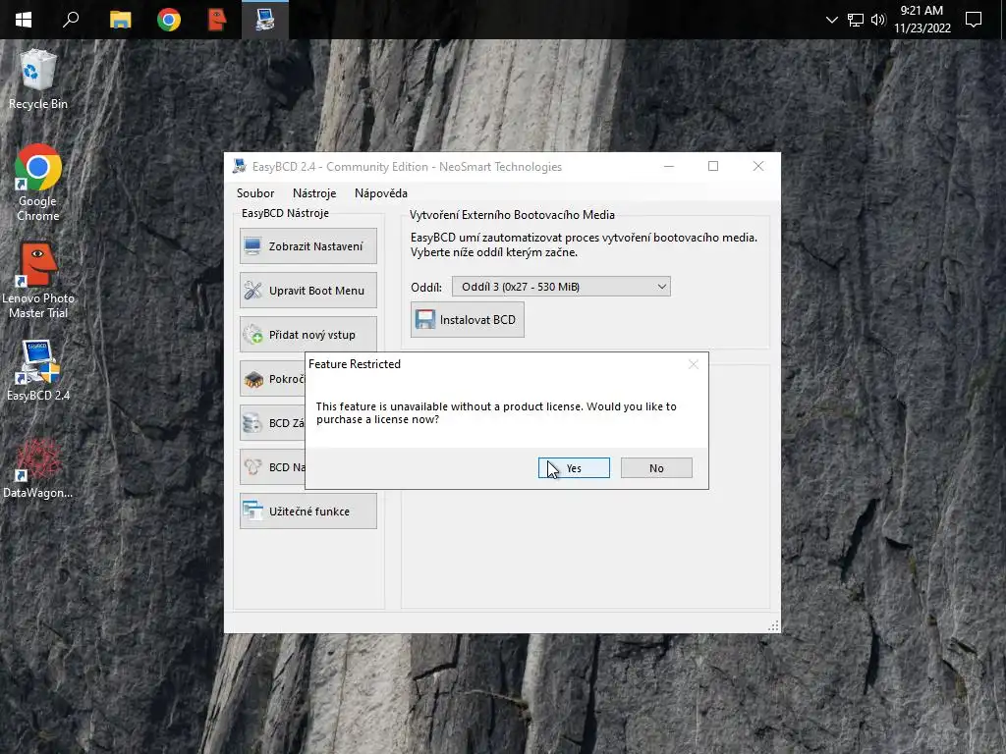
Task: Select Zobrazit Nastavení sidebar button
Action: (307, 246)
